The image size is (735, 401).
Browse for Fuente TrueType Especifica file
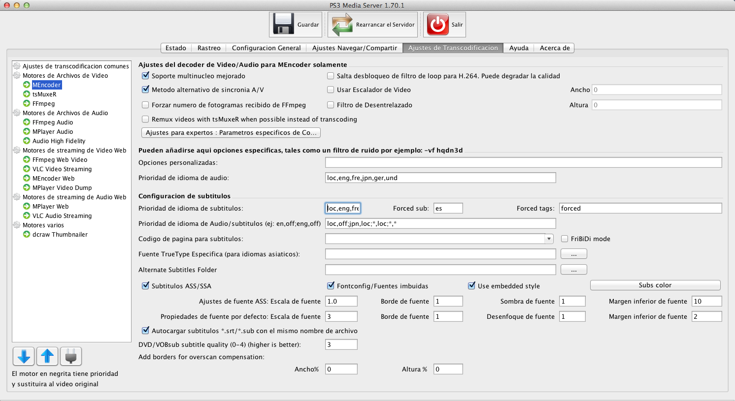574,254
